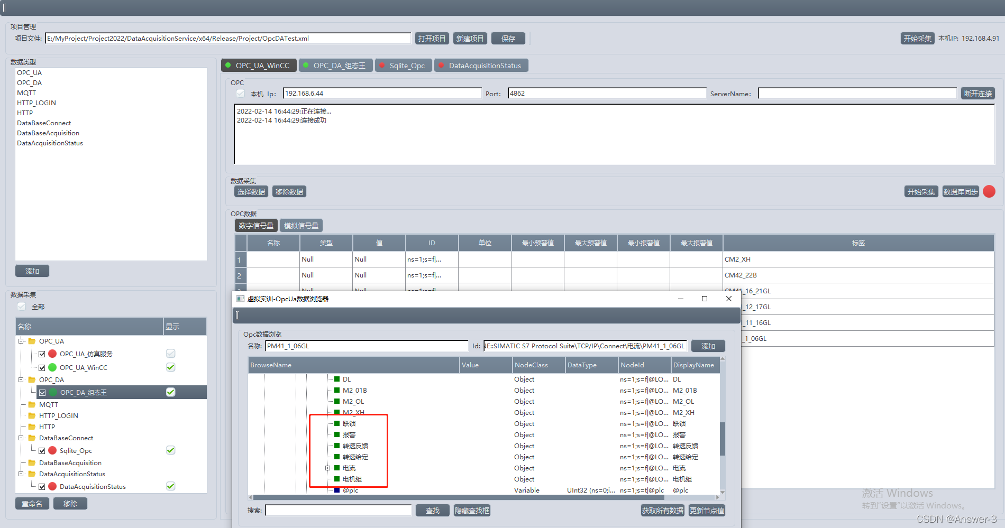This screenshot has height=528, width=1005.
Task: Click the 更新节点值 button
Action: (x=707, y=511)
